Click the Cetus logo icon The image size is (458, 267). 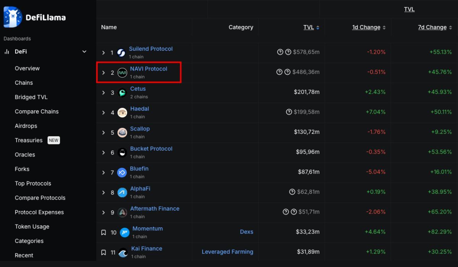click(122, 93)
